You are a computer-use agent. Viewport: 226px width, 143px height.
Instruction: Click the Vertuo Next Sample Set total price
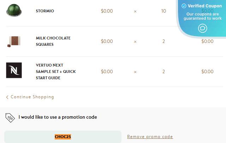pyautogui.click(x=207, y=72)
